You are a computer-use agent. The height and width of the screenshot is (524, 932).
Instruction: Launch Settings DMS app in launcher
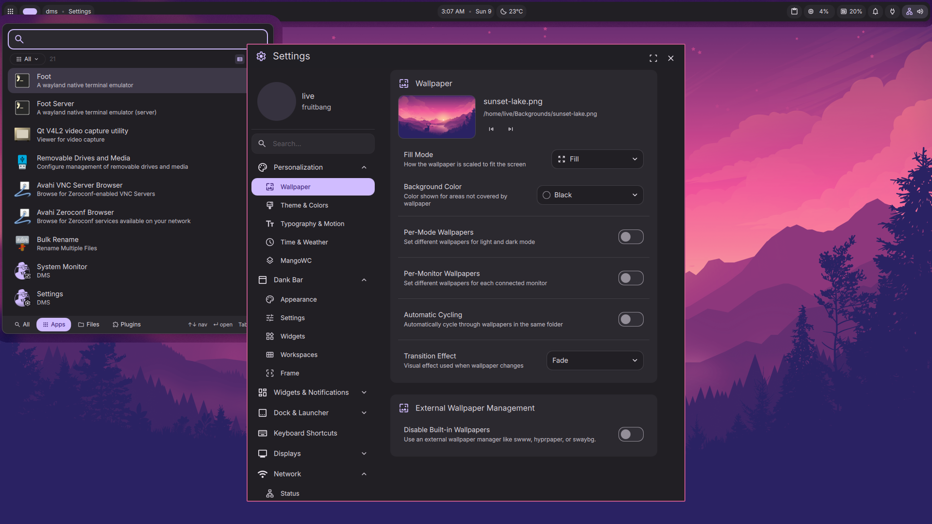[128, 298]
